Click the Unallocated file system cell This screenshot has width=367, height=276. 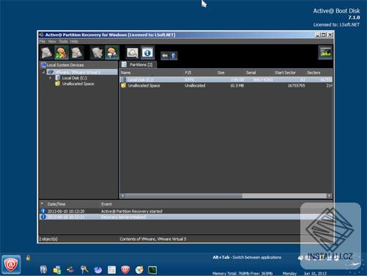click(195, 86)
